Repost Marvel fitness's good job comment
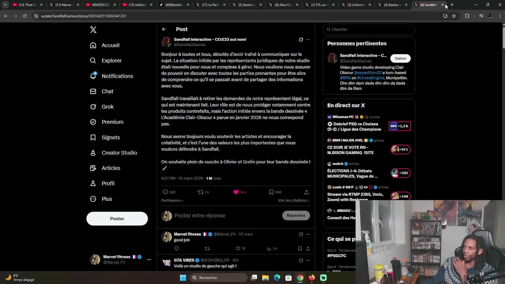This screenshot has width=505, height=284. [x=207, y=248]
